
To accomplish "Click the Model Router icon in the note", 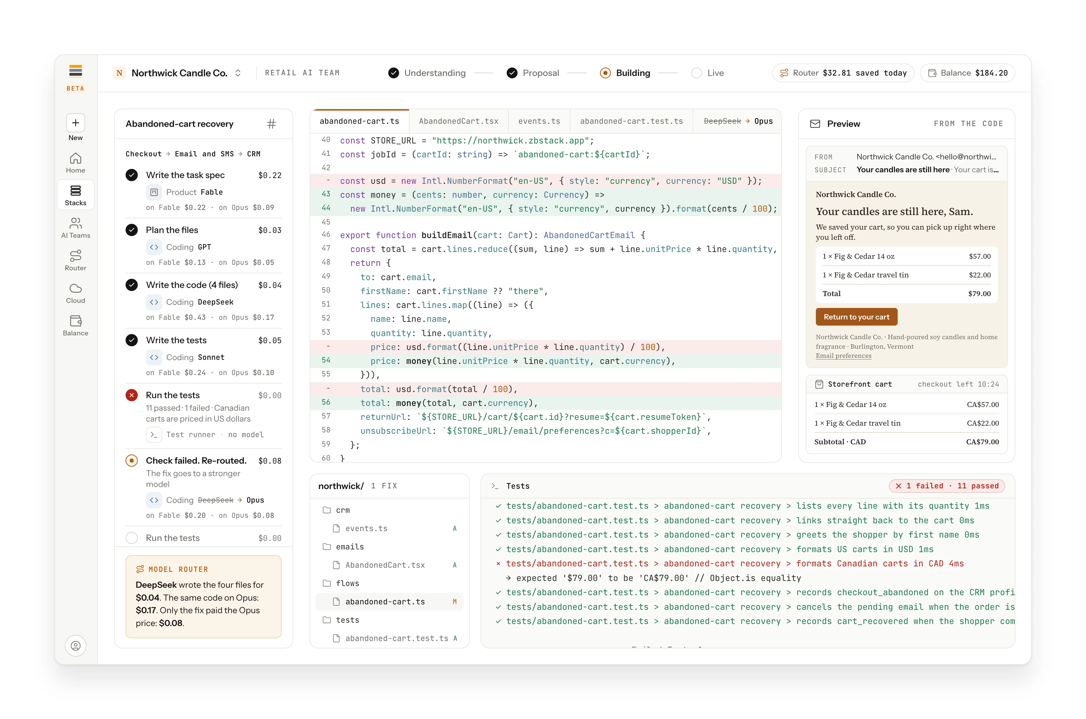I will [x=141, y=569].
